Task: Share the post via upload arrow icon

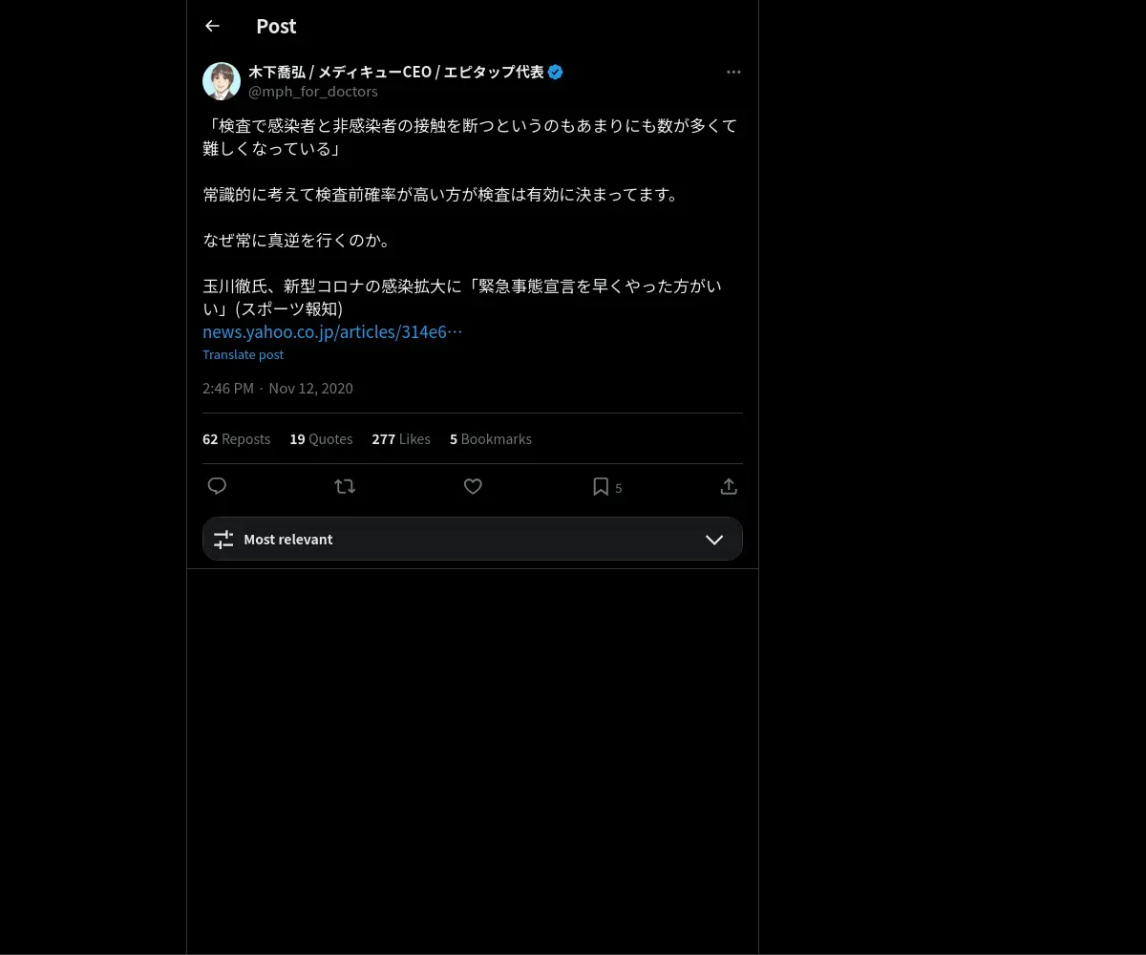Action: (x=729, y=486)
